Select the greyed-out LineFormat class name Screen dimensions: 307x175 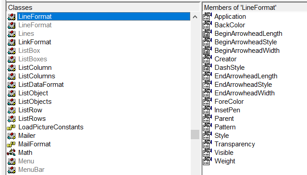click(x=35, y=25)
